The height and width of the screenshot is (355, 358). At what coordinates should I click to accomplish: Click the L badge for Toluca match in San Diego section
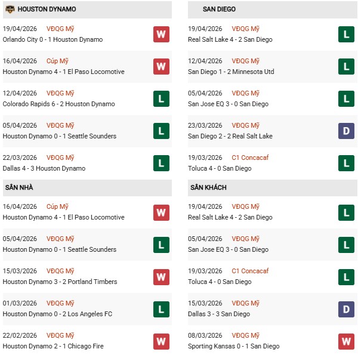346,163
